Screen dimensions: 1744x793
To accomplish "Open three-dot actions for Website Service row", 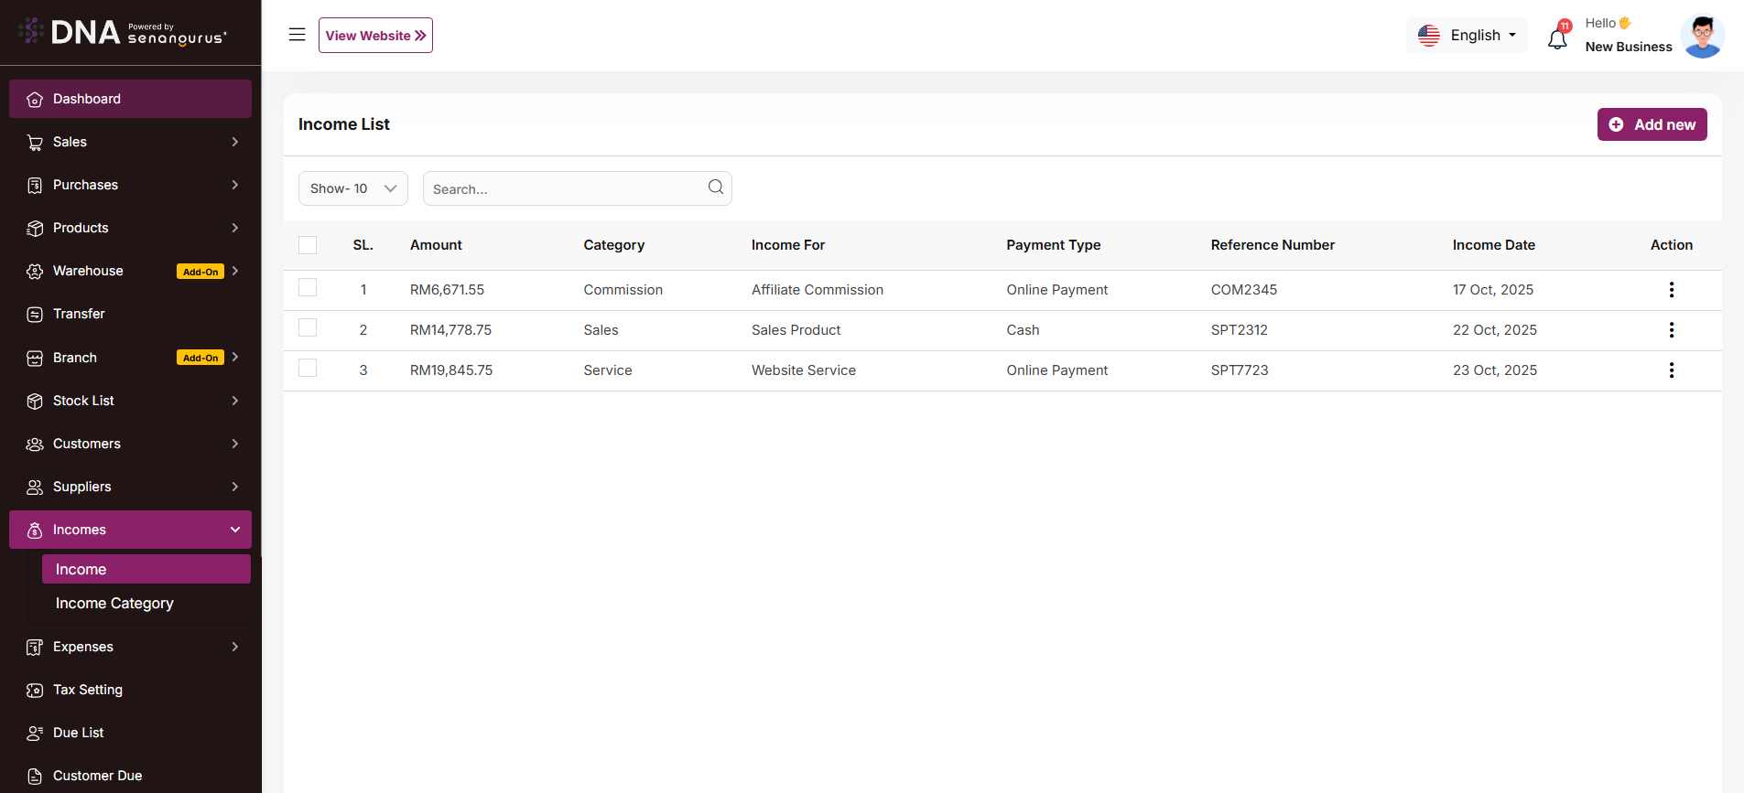I will pyautogui.click(x=1671, y=370).
